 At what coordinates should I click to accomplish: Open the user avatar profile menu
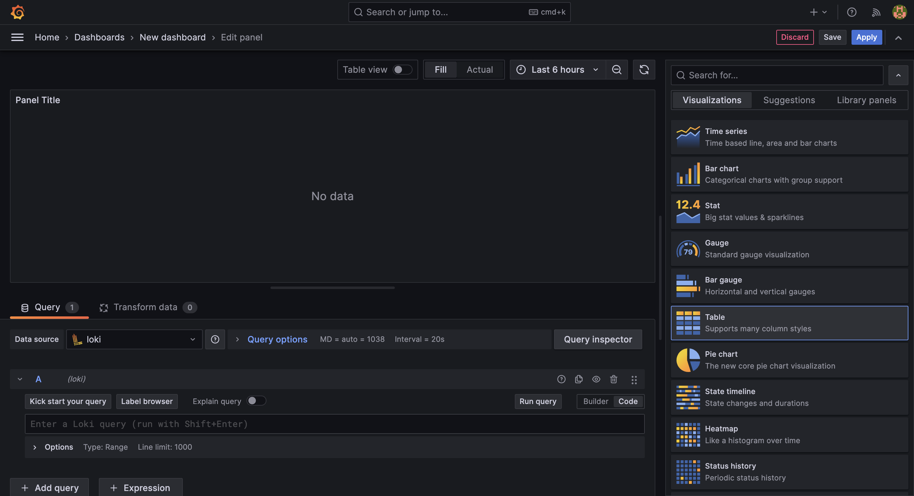coord(899,12)
